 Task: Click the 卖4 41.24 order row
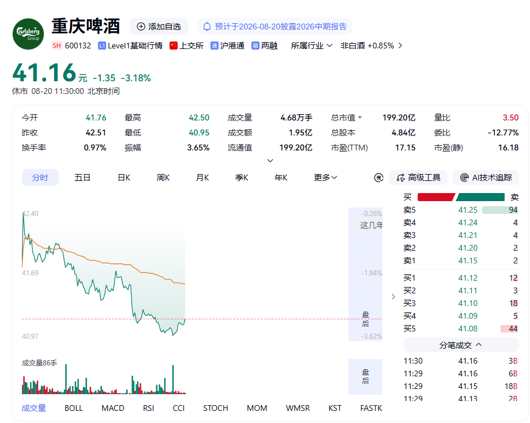click(x=461, y=222)
